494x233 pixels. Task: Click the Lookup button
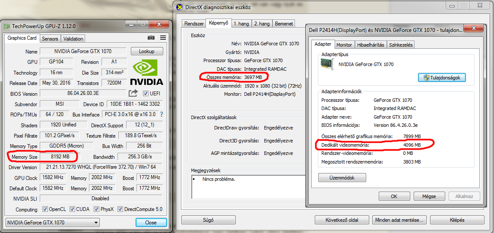click(x=147, y=51)
